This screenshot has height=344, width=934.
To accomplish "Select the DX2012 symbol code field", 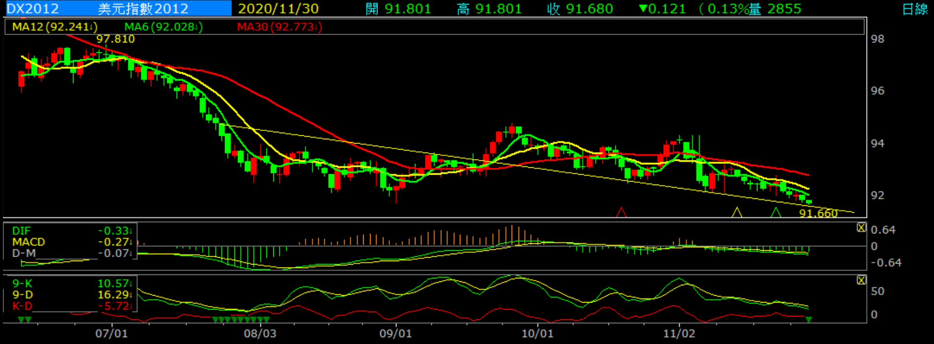I will click(x=33, y=9).
